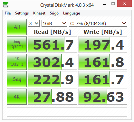Expand the drive dropdown showing C: 7%
Viewport: 134px width, 122px height.
click(x=98, y=23)
